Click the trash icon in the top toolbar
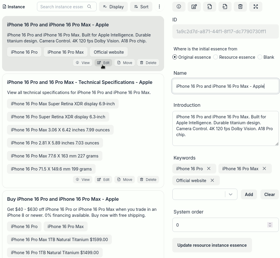The image size is (280, 258). coord(240,7)
